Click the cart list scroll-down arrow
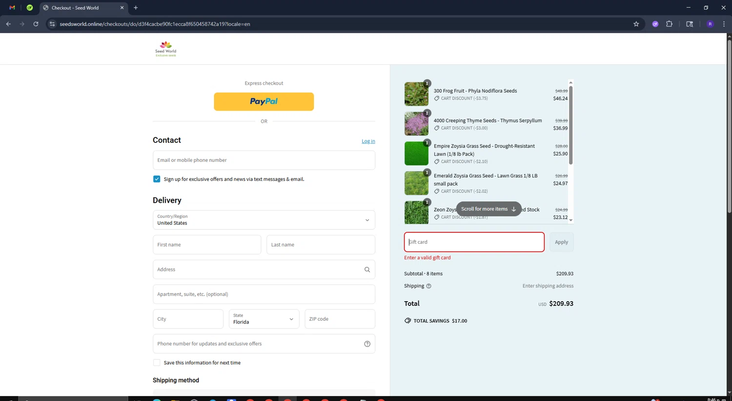Viewport: 732px width, 401px height. (570, 220)
